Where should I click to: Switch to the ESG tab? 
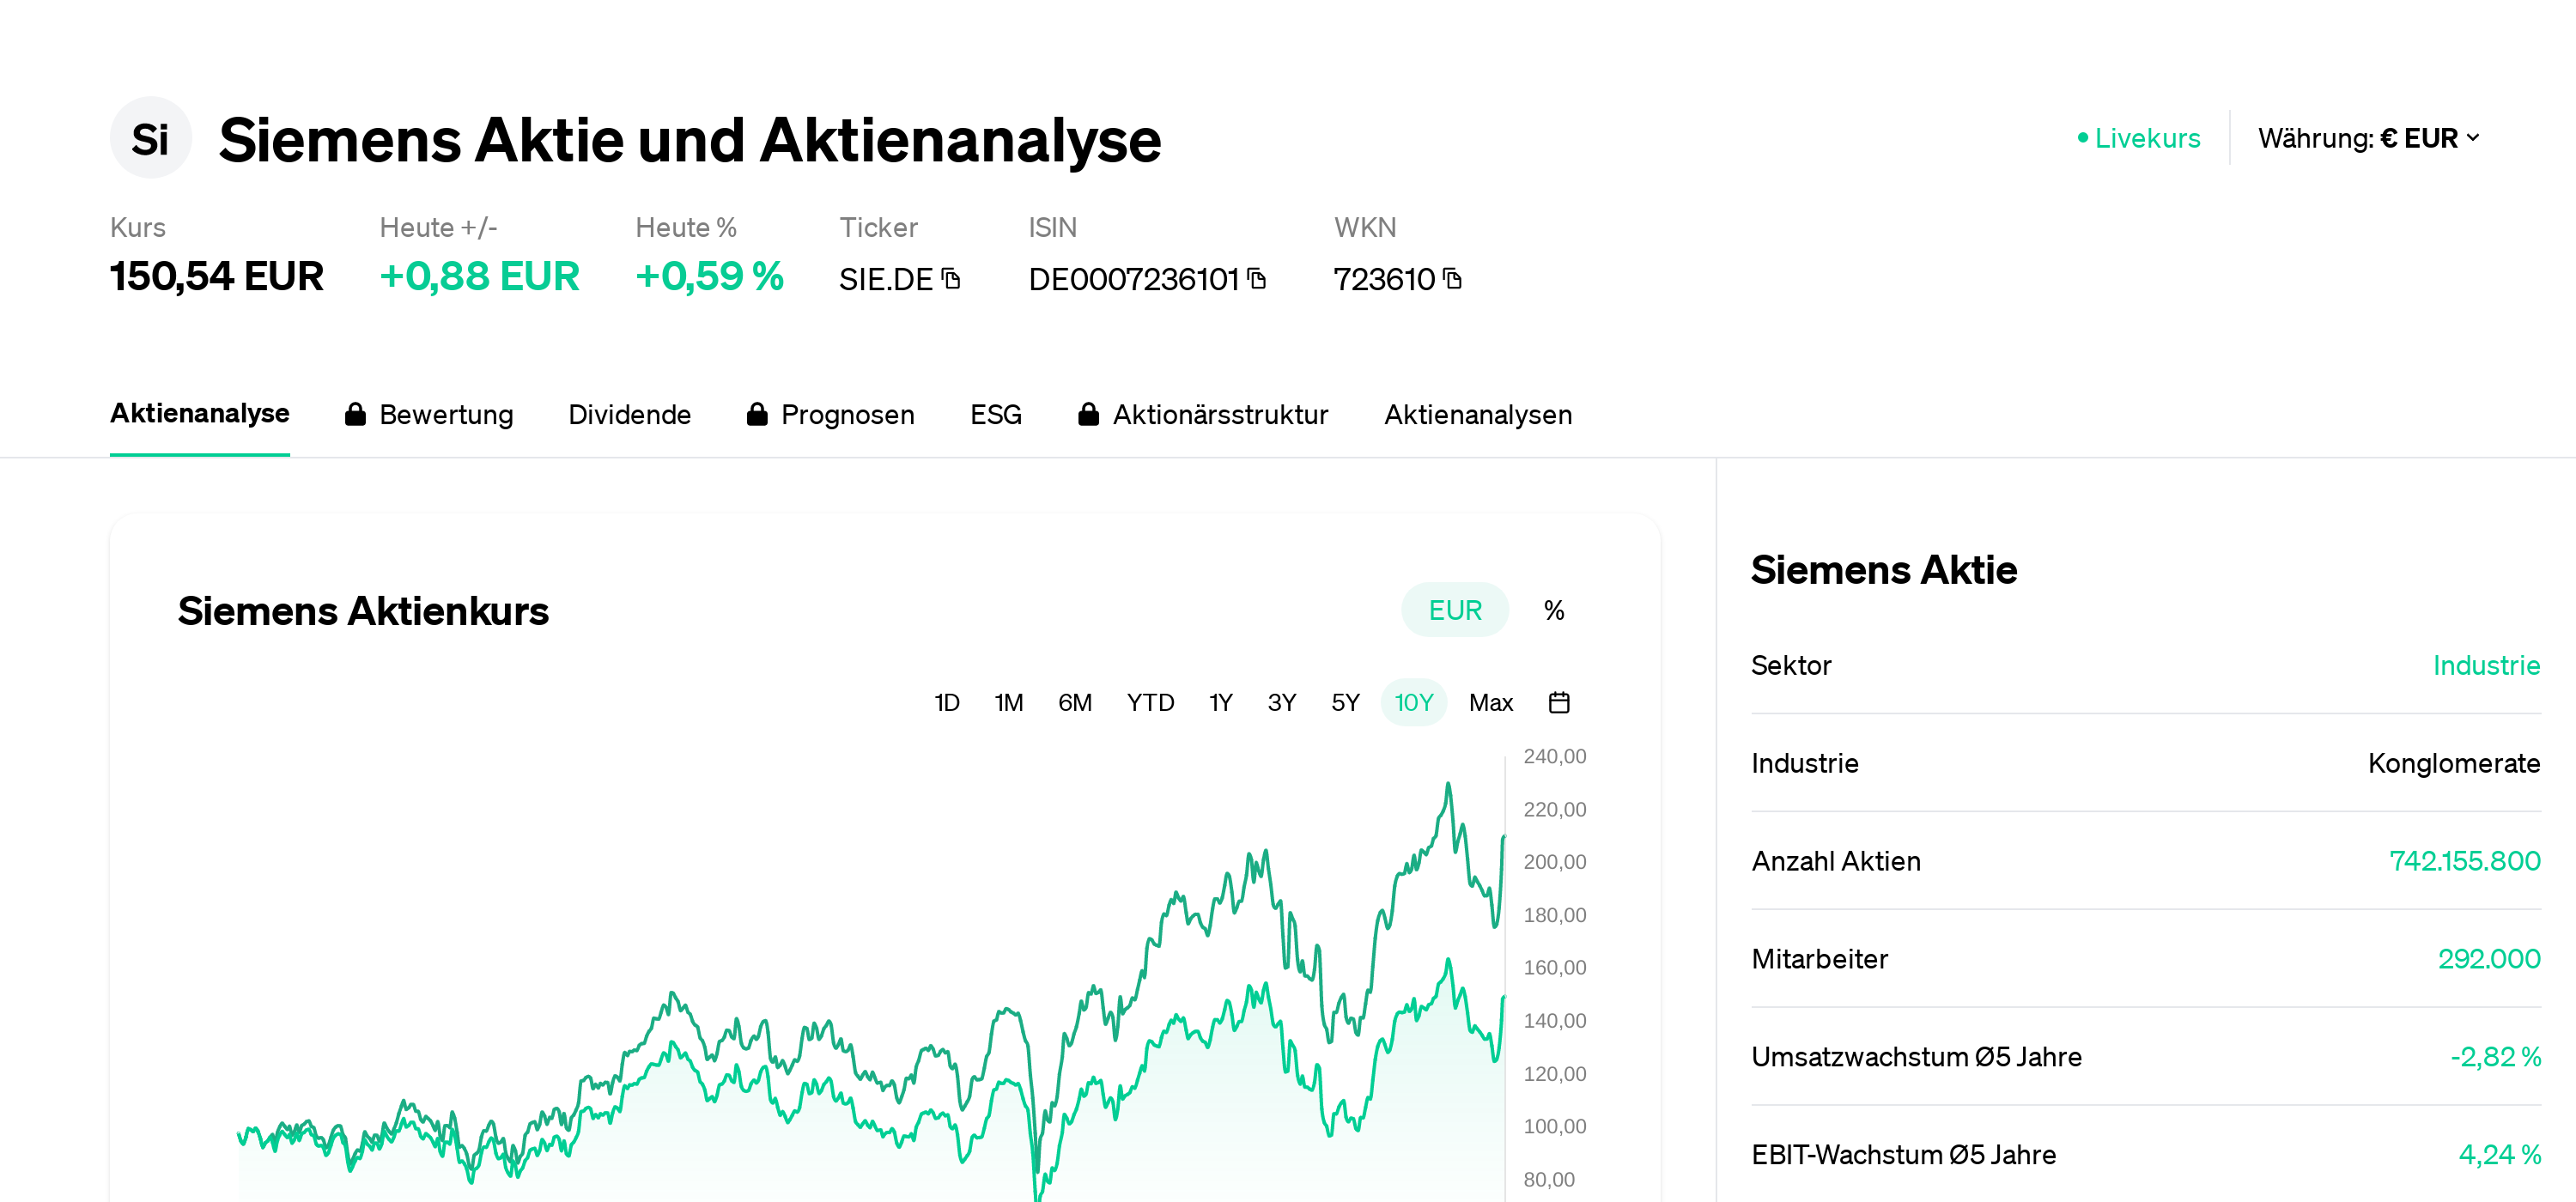coord(995,414)
